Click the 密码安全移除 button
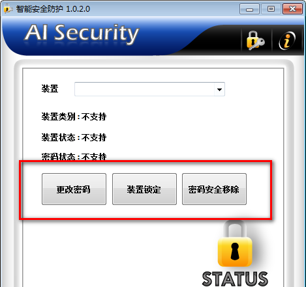 pyautogui.click(x=214, y=189)
